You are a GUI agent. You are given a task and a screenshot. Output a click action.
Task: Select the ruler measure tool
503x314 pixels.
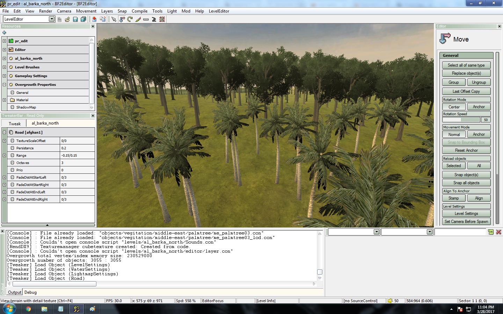coord(146,19)
